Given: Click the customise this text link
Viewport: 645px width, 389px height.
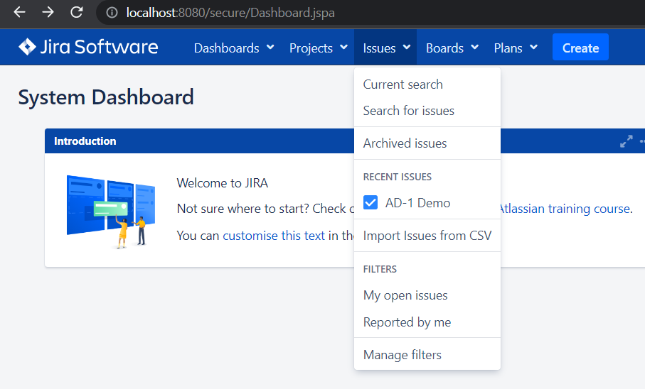Looking at the screenshot, I should [274, 236].
